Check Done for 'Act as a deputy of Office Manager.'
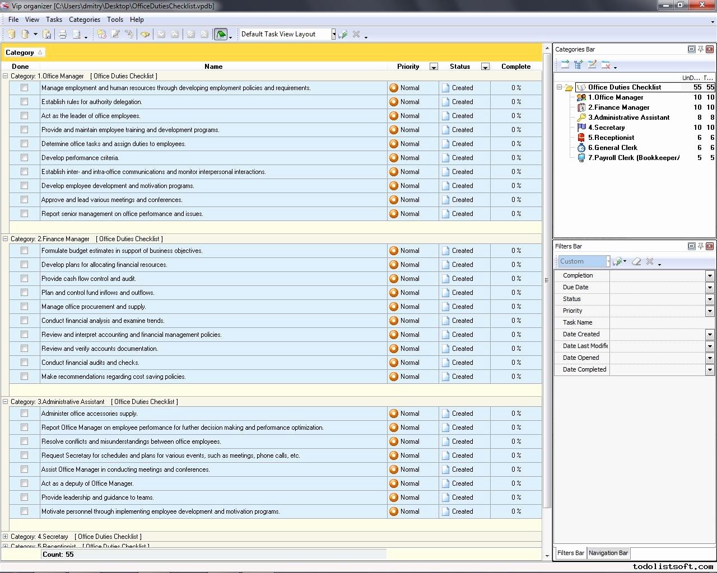The image size is (717, 573). point(24,483)
